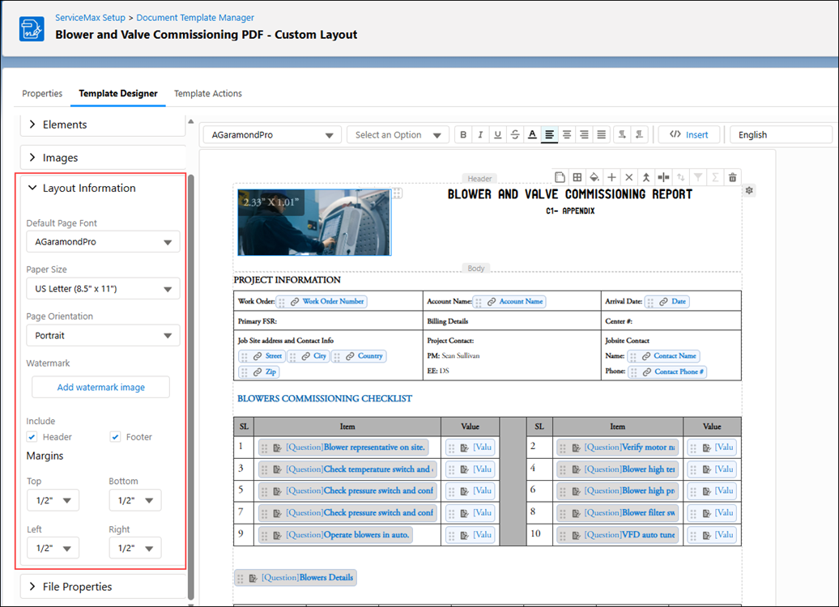Click the merge cells icon
This screenshot has height=607, width=839.
pos(645,177)
